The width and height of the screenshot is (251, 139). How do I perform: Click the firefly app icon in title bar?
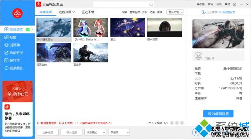click(38, 4)
